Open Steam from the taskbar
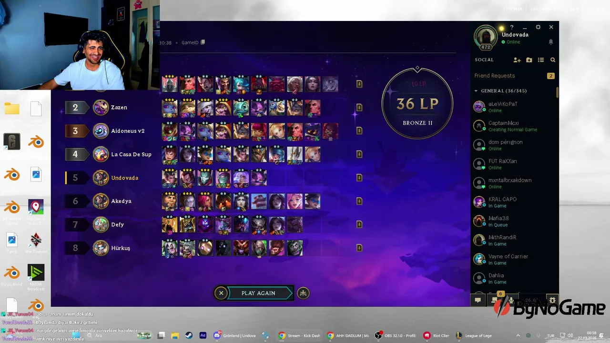The width and height of the screenshot is (610, 343). coord(189,335)
